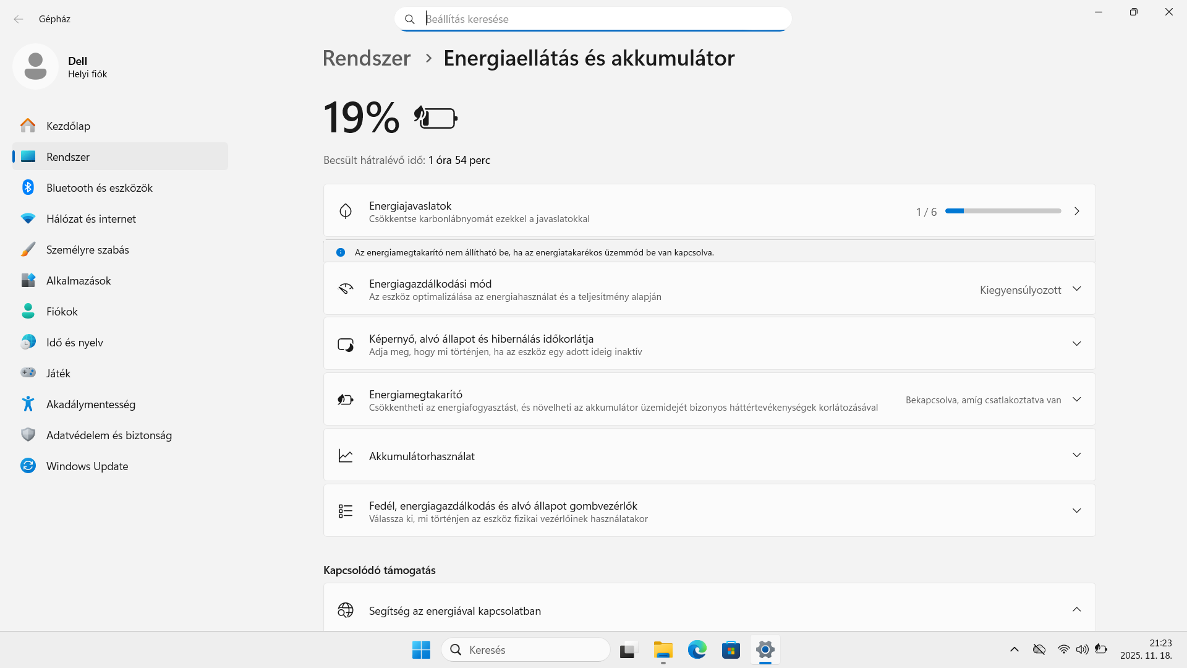Click the Adatvédelem és biztonság shield icon
The height and width of the screenshot is (668, 1187).
(28, 435)
